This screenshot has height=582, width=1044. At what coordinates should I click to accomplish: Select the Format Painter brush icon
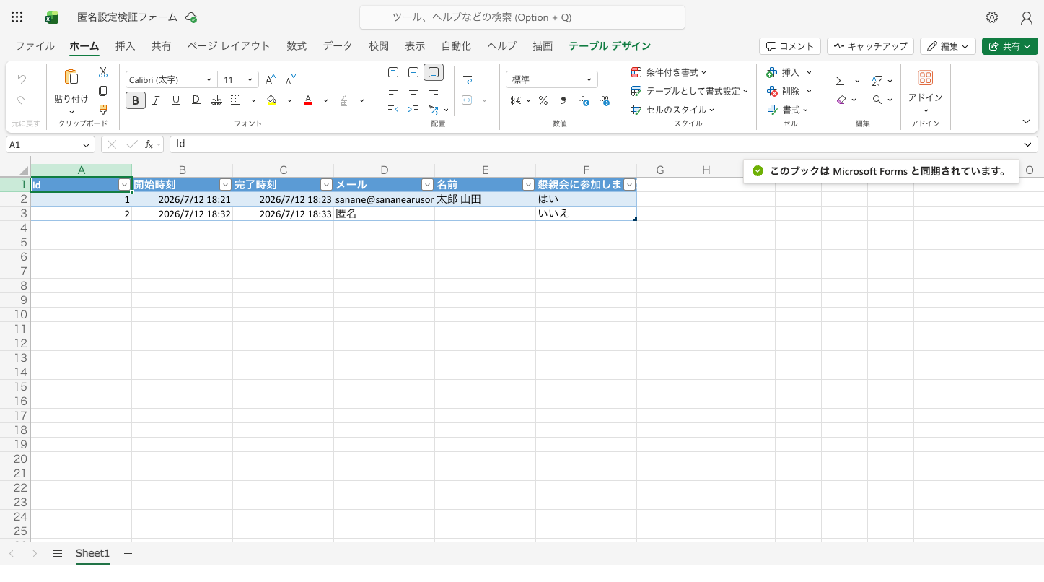tap(103, 110)
